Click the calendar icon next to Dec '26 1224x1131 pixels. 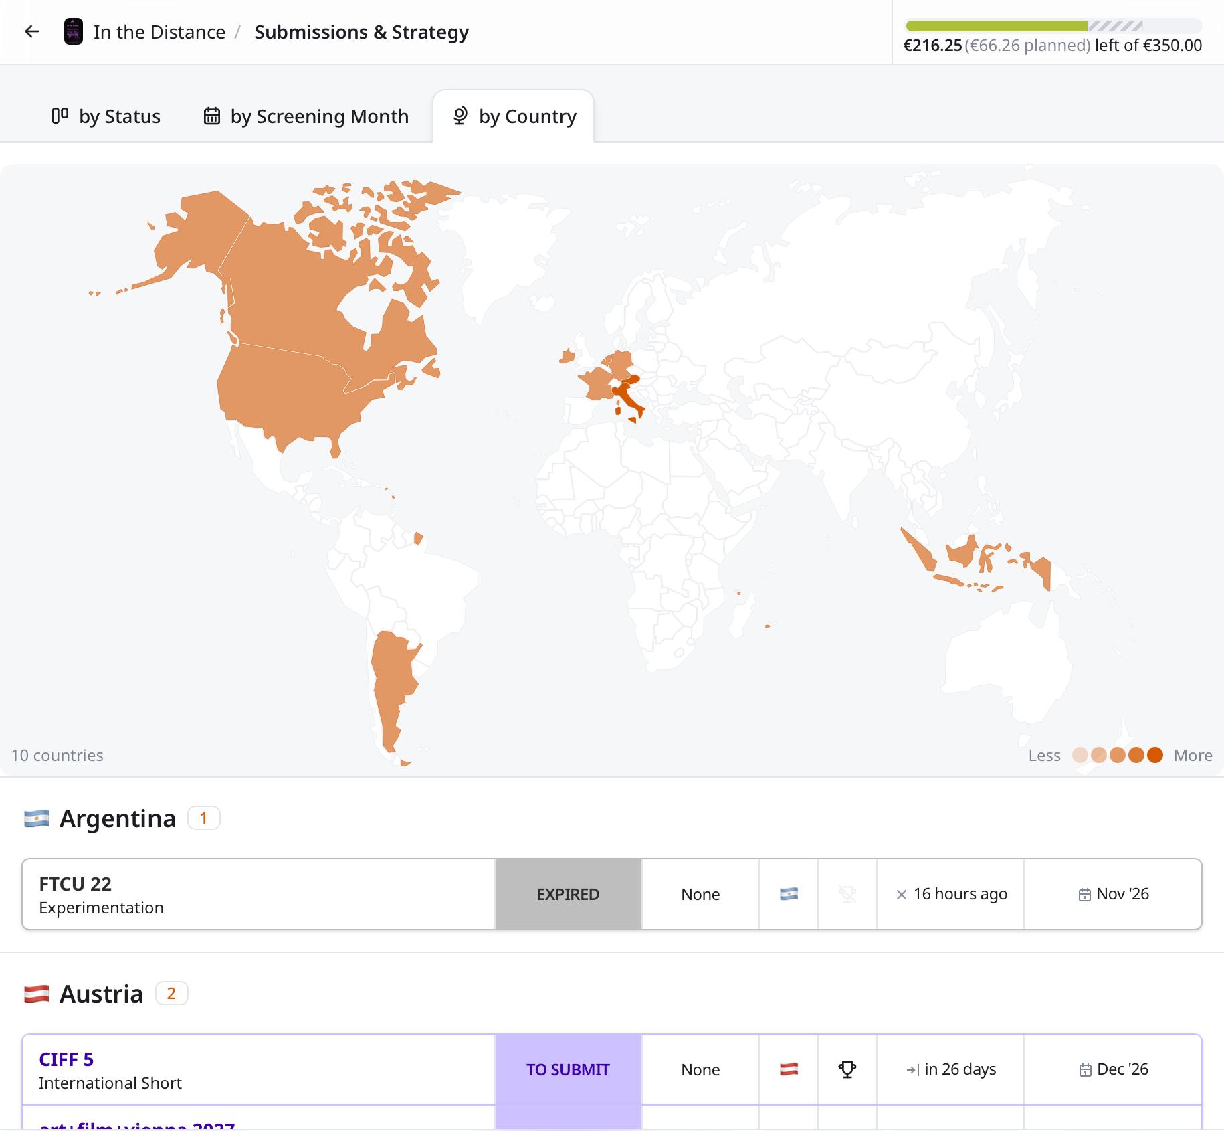(1085, 1070)
